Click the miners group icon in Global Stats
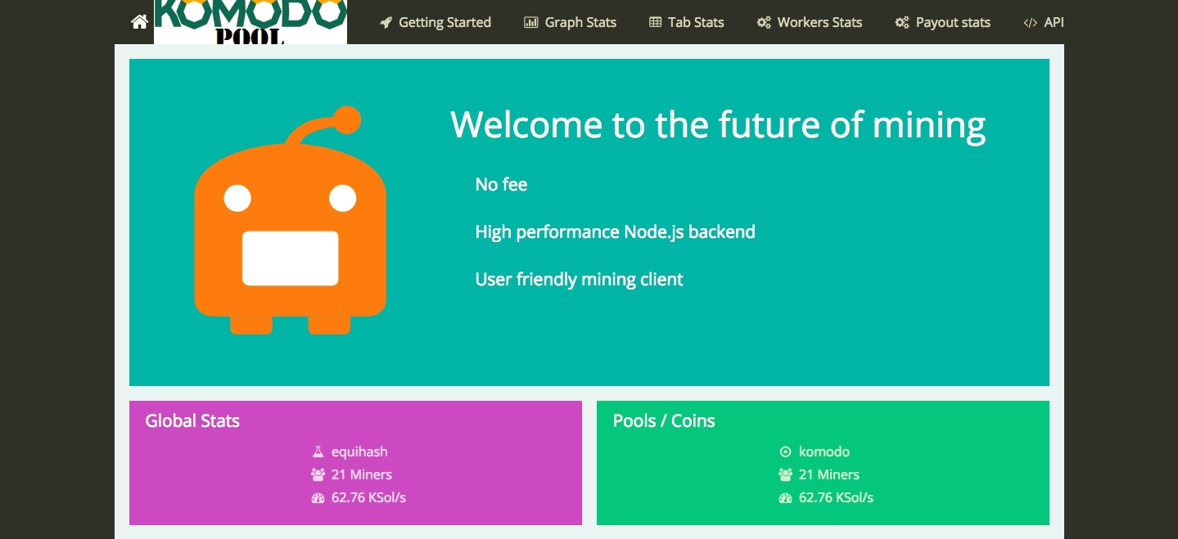 coord(318,474)
